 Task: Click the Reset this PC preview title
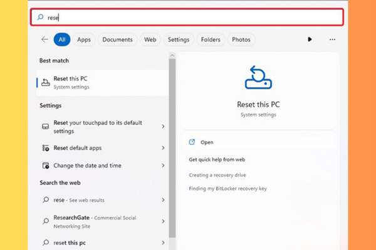258,104
